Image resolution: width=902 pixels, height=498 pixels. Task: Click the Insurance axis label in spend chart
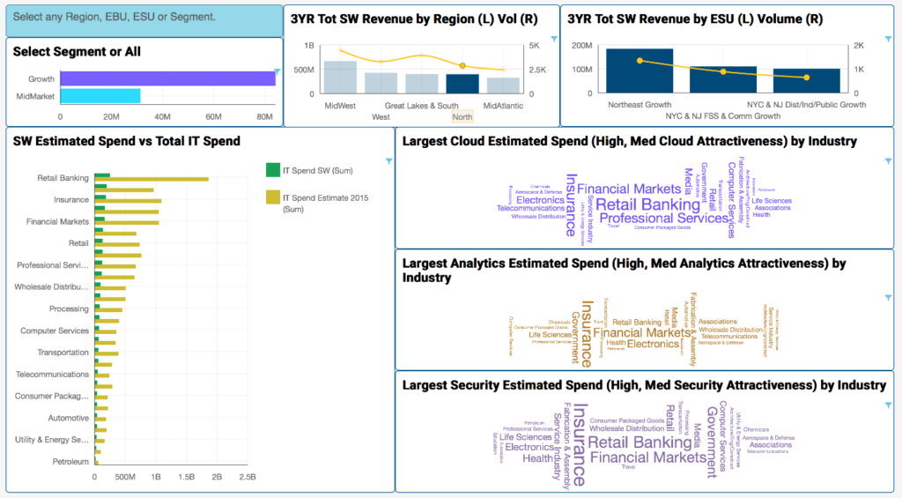(x=71, y=200)
